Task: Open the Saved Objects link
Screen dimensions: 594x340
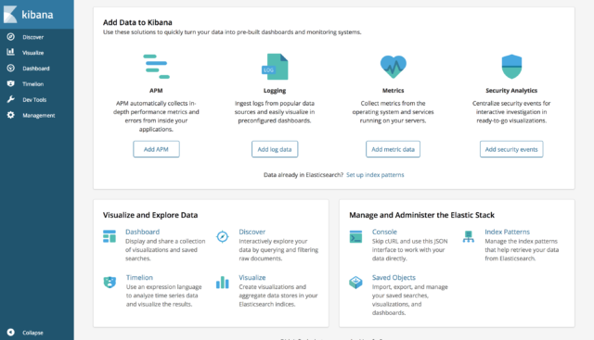Action: pos(394,278)
